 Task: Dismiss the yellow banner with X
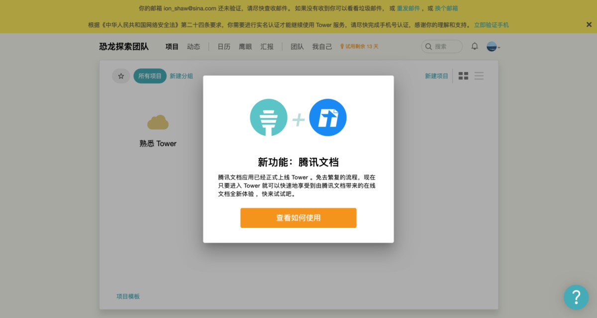589,24
